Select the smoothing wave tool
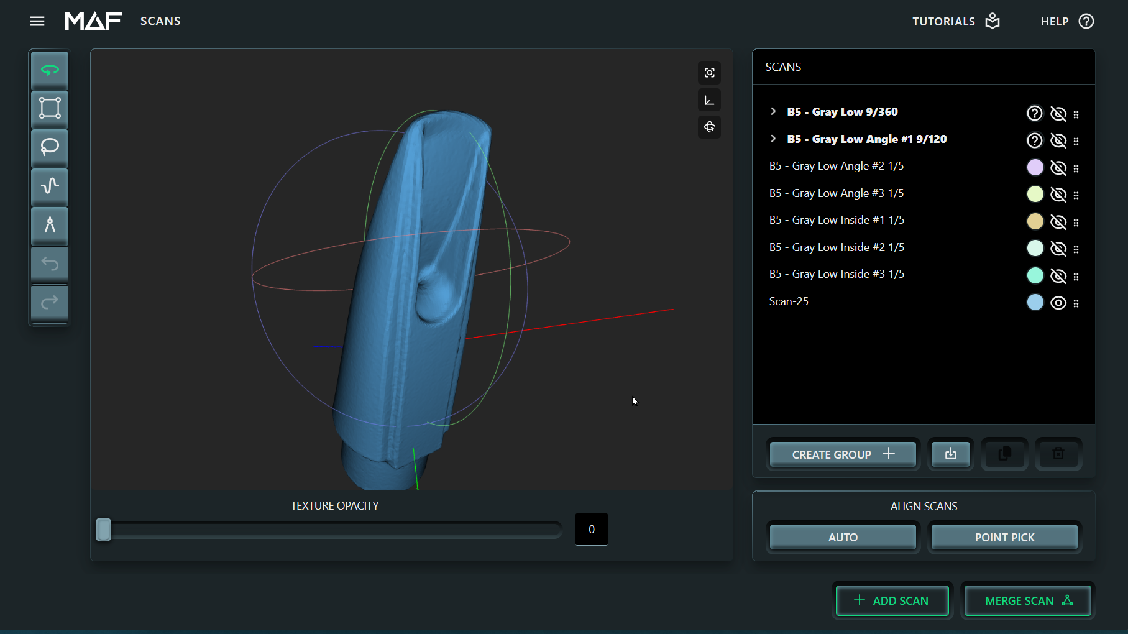Image resolution: width=1128 pixels, height=634 pixels. click(x=50, y=186)
